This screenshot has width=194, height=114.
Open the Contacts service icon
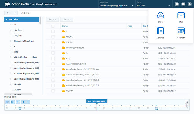(160, 31)
